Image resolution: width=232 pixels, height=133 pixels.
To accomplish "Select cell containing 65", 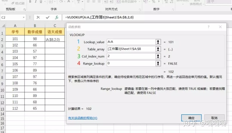I will tap(35, 108).
